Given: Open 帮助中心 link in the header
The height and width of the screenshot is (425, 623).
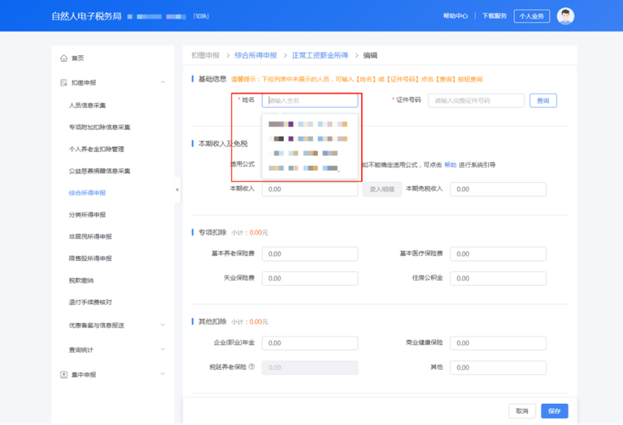Looking at the screenshot, I should (455, 16).
